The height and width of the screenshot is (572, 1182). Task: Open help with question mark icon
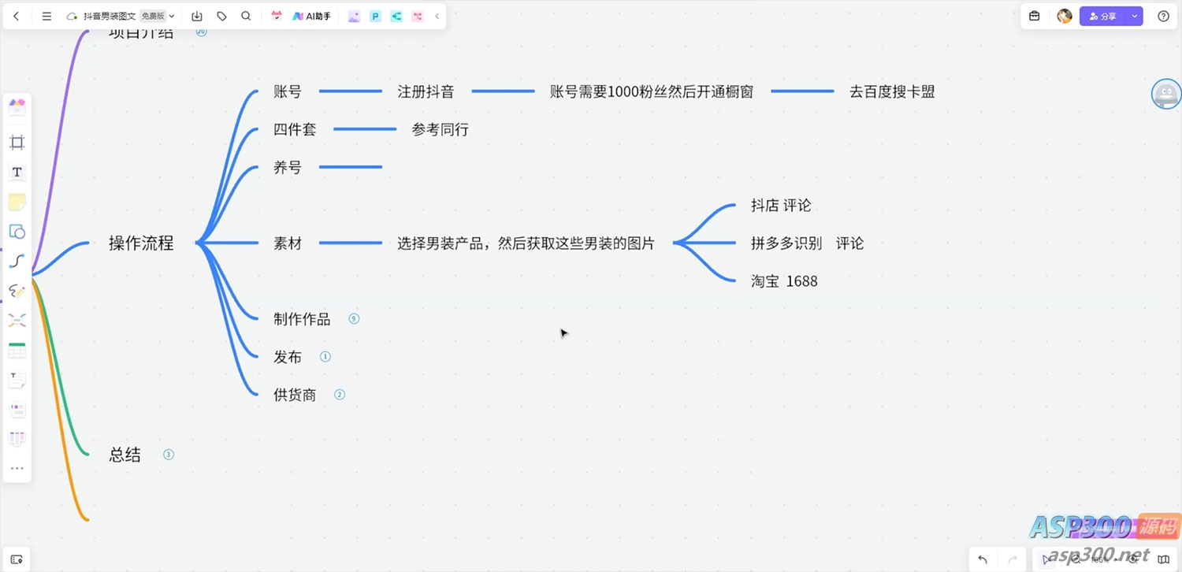[x=1164, y=16]
